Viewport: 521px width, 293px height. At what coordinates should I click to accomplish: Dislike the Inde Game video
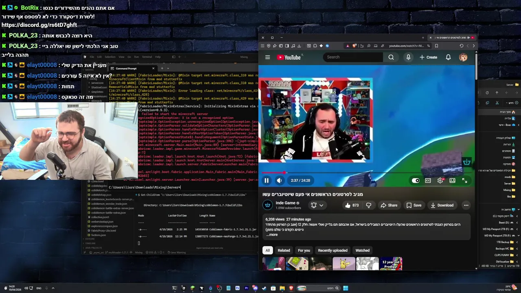pos(368,205)
